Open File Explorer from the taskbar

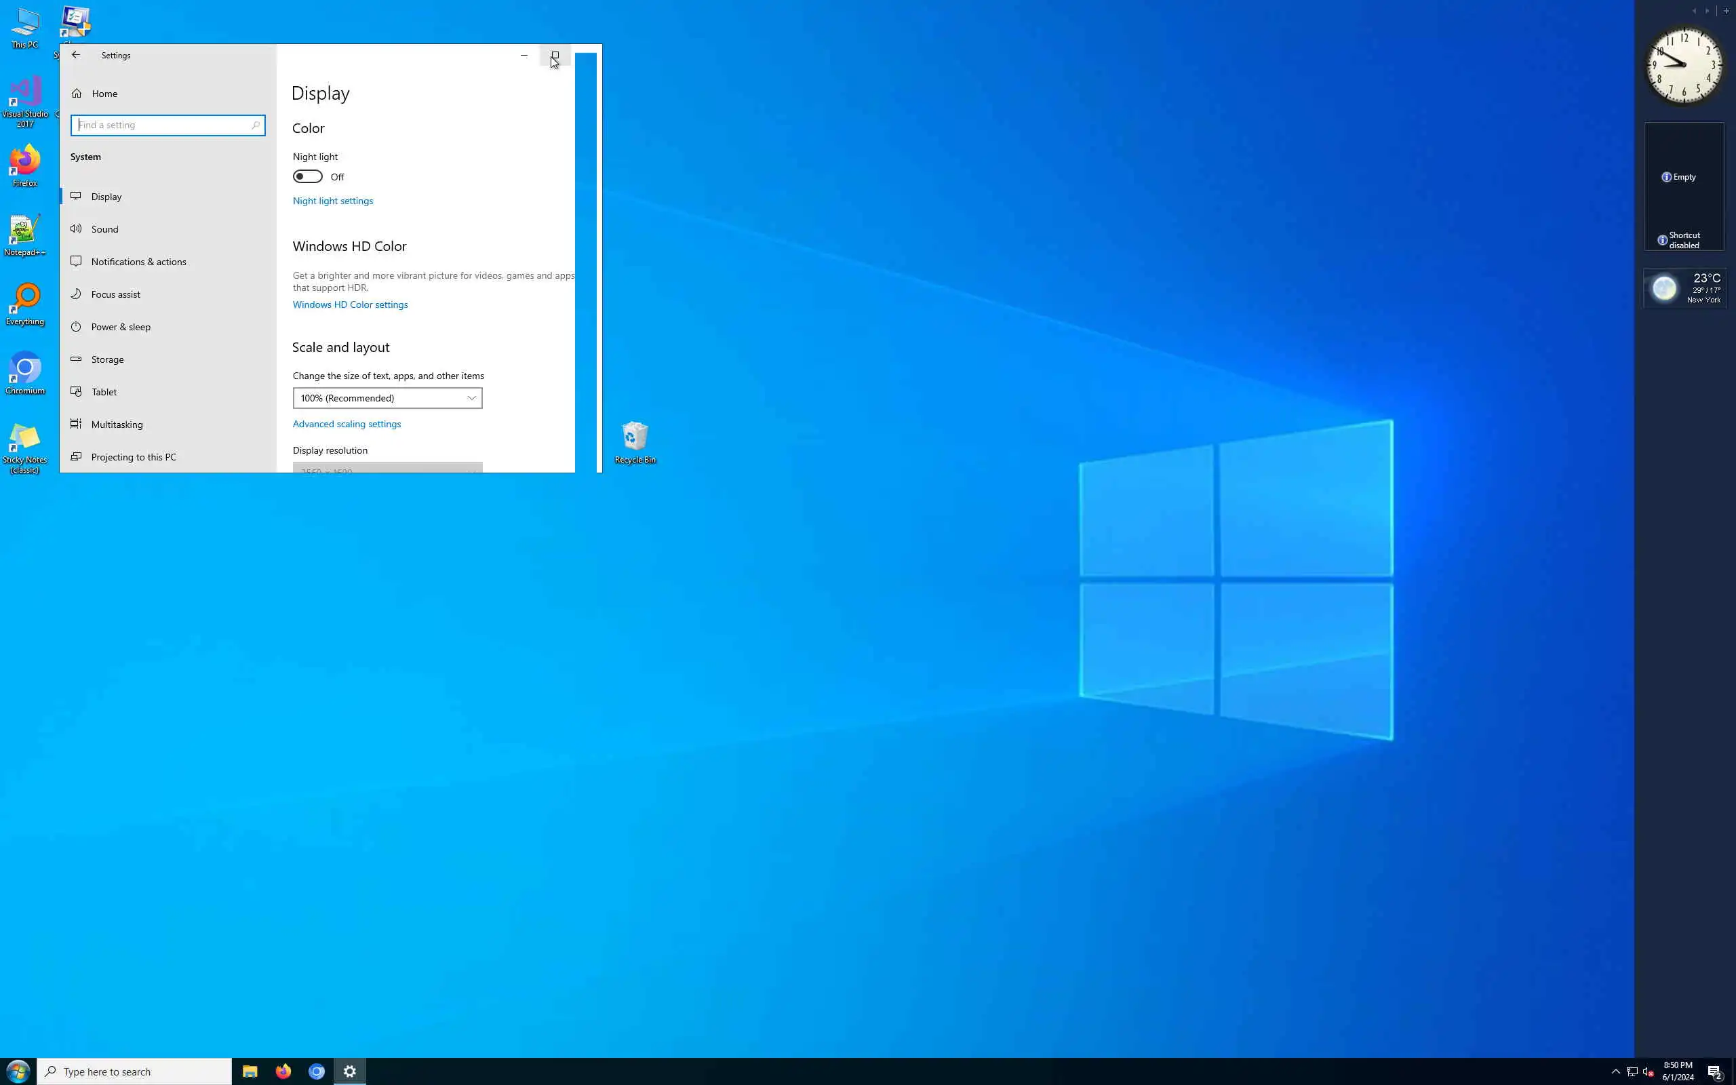pos(250,1071)
